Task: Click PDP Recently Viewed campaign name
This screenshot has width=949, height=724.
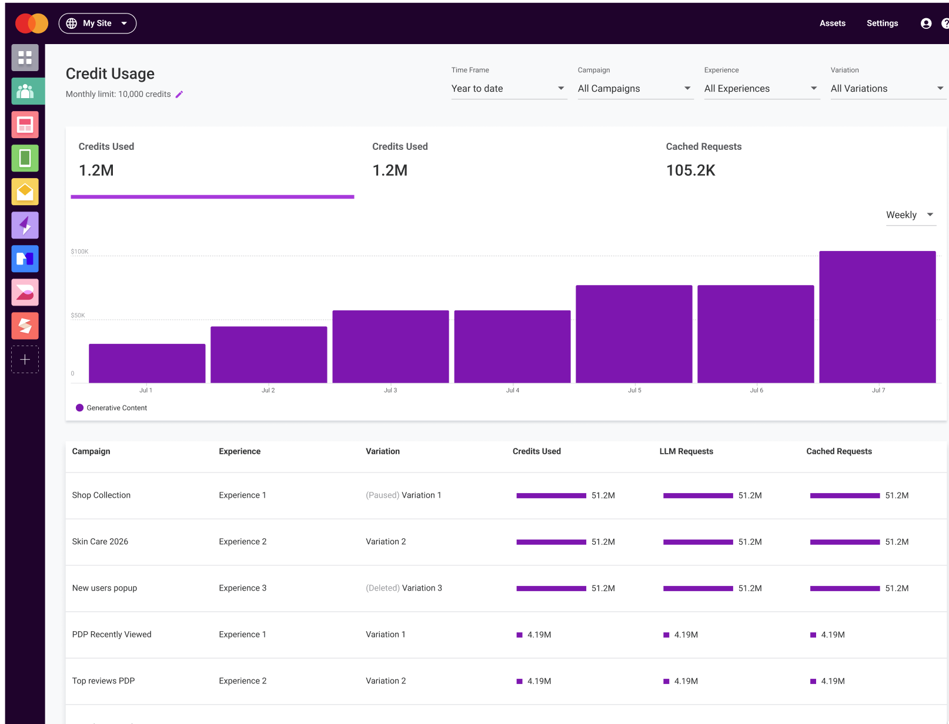Action: (112, 635)
